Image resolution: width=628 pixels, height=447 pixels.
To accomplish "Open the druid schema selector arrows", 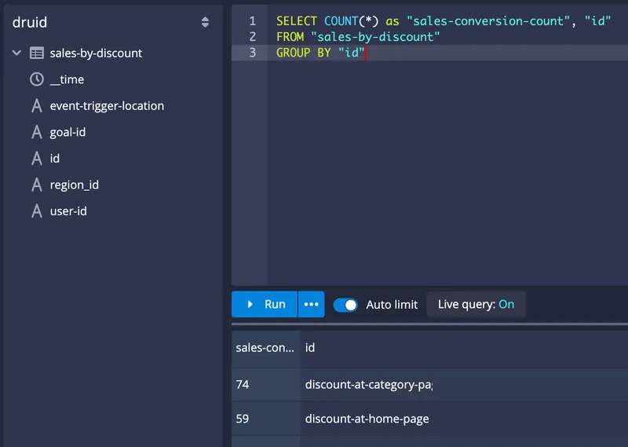I will coord(205,22).
